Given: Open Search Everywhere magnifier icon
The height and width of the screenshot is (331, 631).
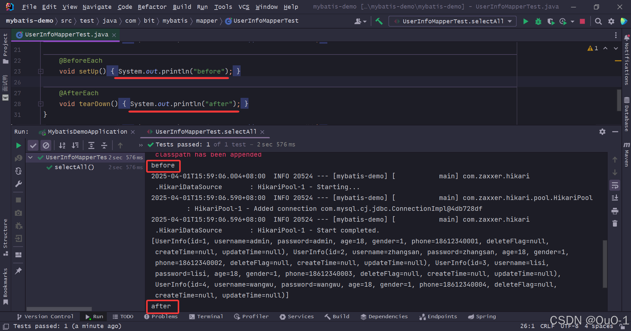Looking at the screenshot, I should click(598, 21).
